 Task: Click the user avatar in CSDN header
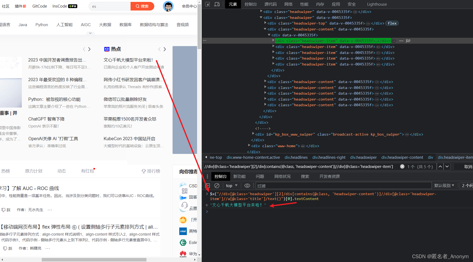(168, 6)
